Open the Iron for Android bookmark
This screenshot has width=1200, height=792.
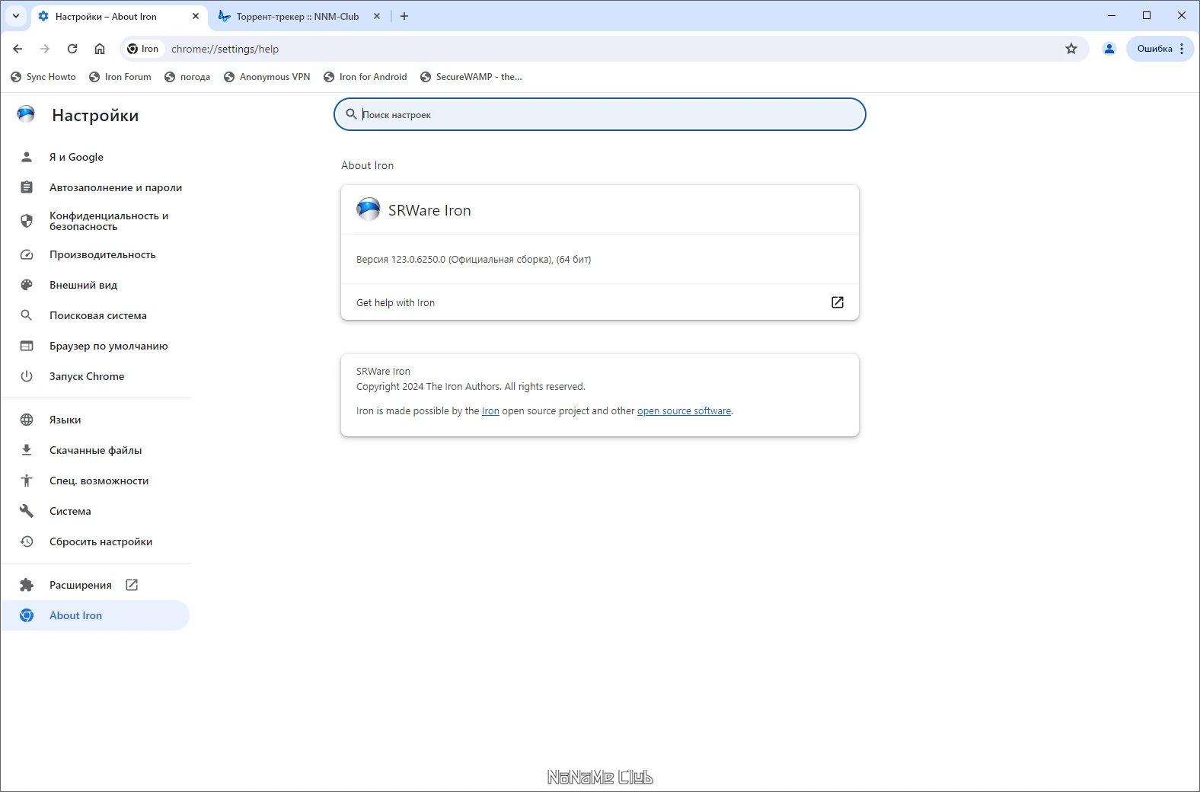pos(365,77)
